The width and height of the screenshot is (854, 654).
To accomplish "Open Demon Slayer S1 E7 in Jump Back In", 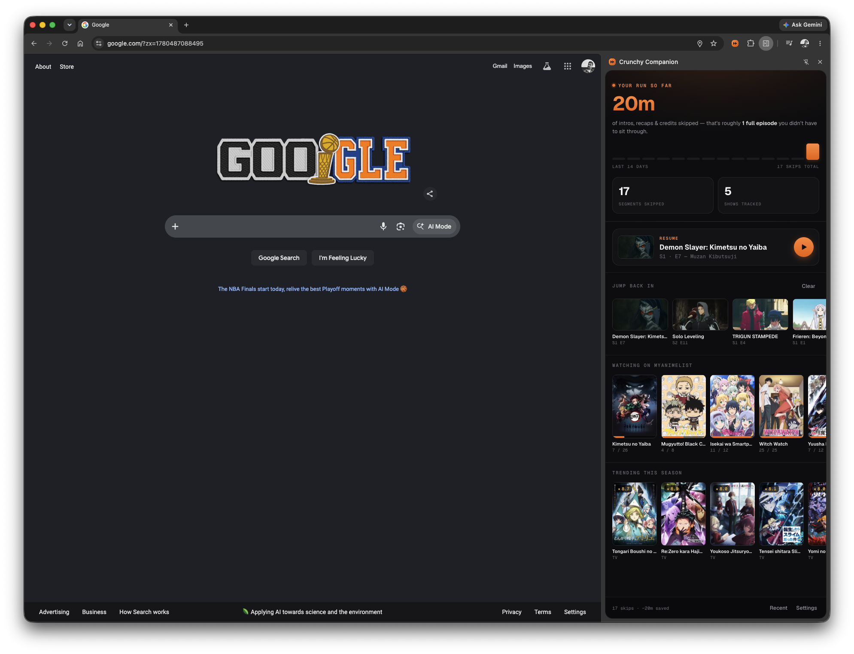I will (x=640, y=315).
